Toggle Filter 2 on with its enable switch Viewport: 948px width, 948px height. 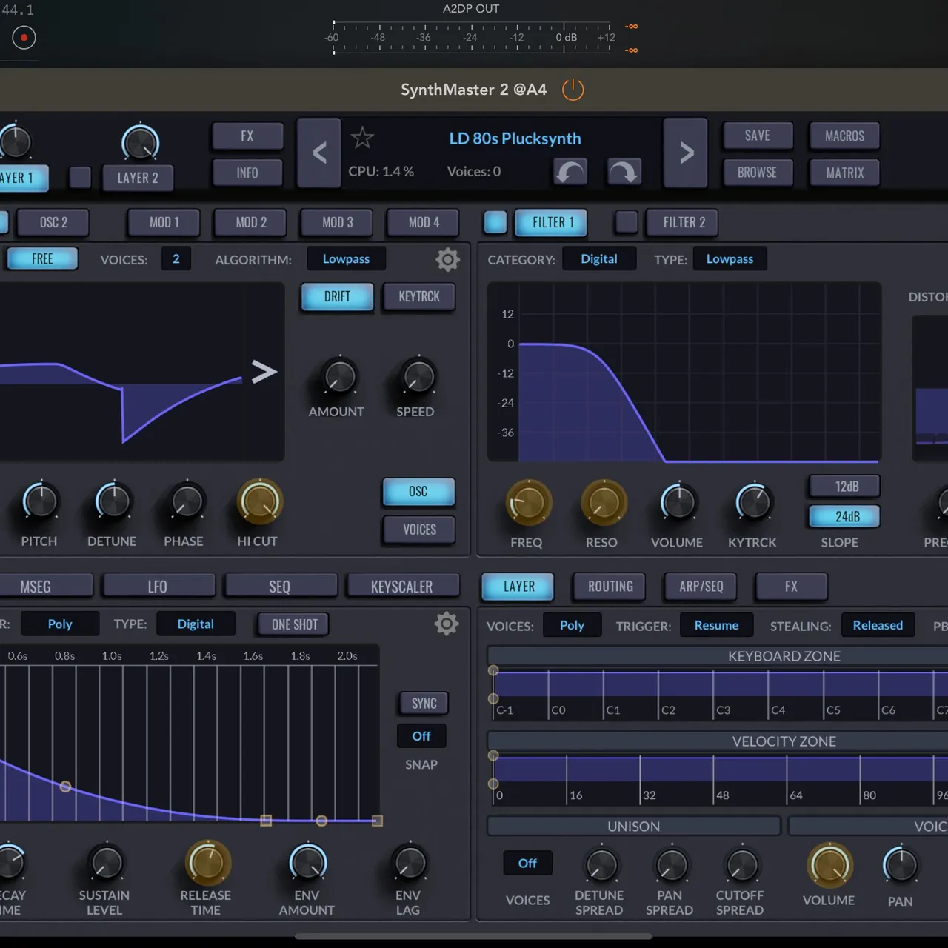626,222
